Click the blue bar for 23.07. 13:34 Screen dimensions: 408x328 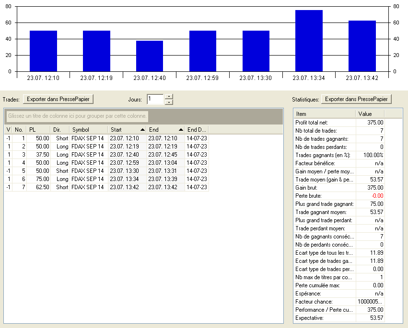309,41
